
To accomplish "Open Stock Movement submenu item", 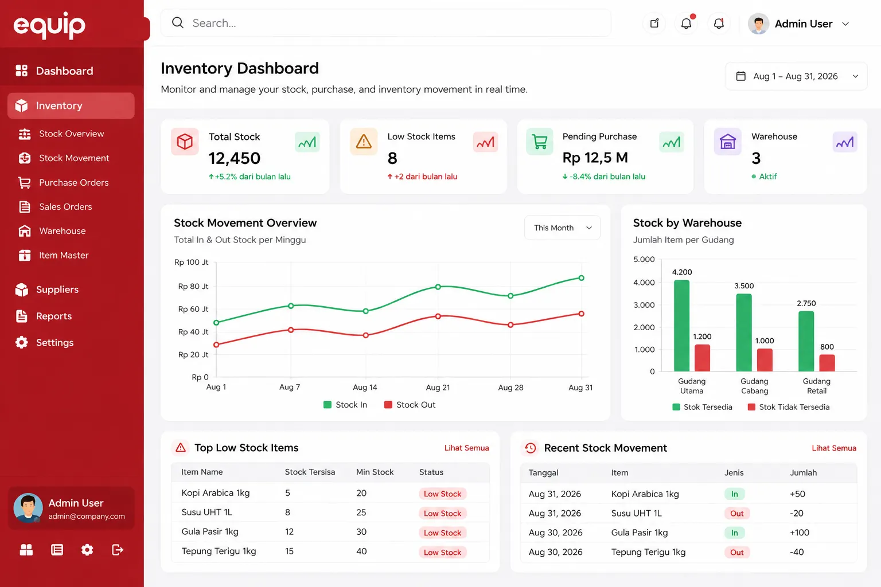I will pyautogui.click(x=71, y=158).
